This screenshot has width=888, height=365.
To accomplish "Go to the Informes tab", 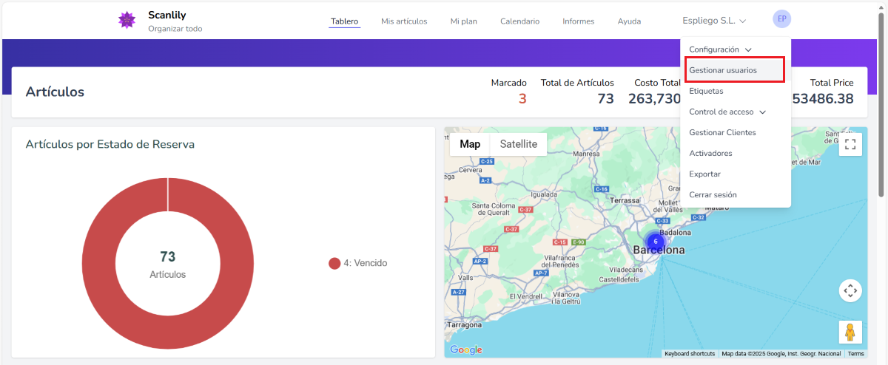I will coord(579,21).
